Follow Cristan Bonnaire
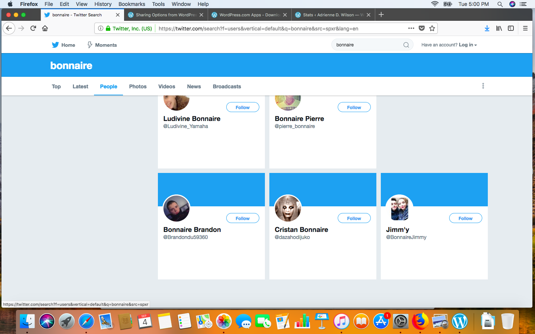Viewport: 535px width, 334px height. (x=354, y=218)
